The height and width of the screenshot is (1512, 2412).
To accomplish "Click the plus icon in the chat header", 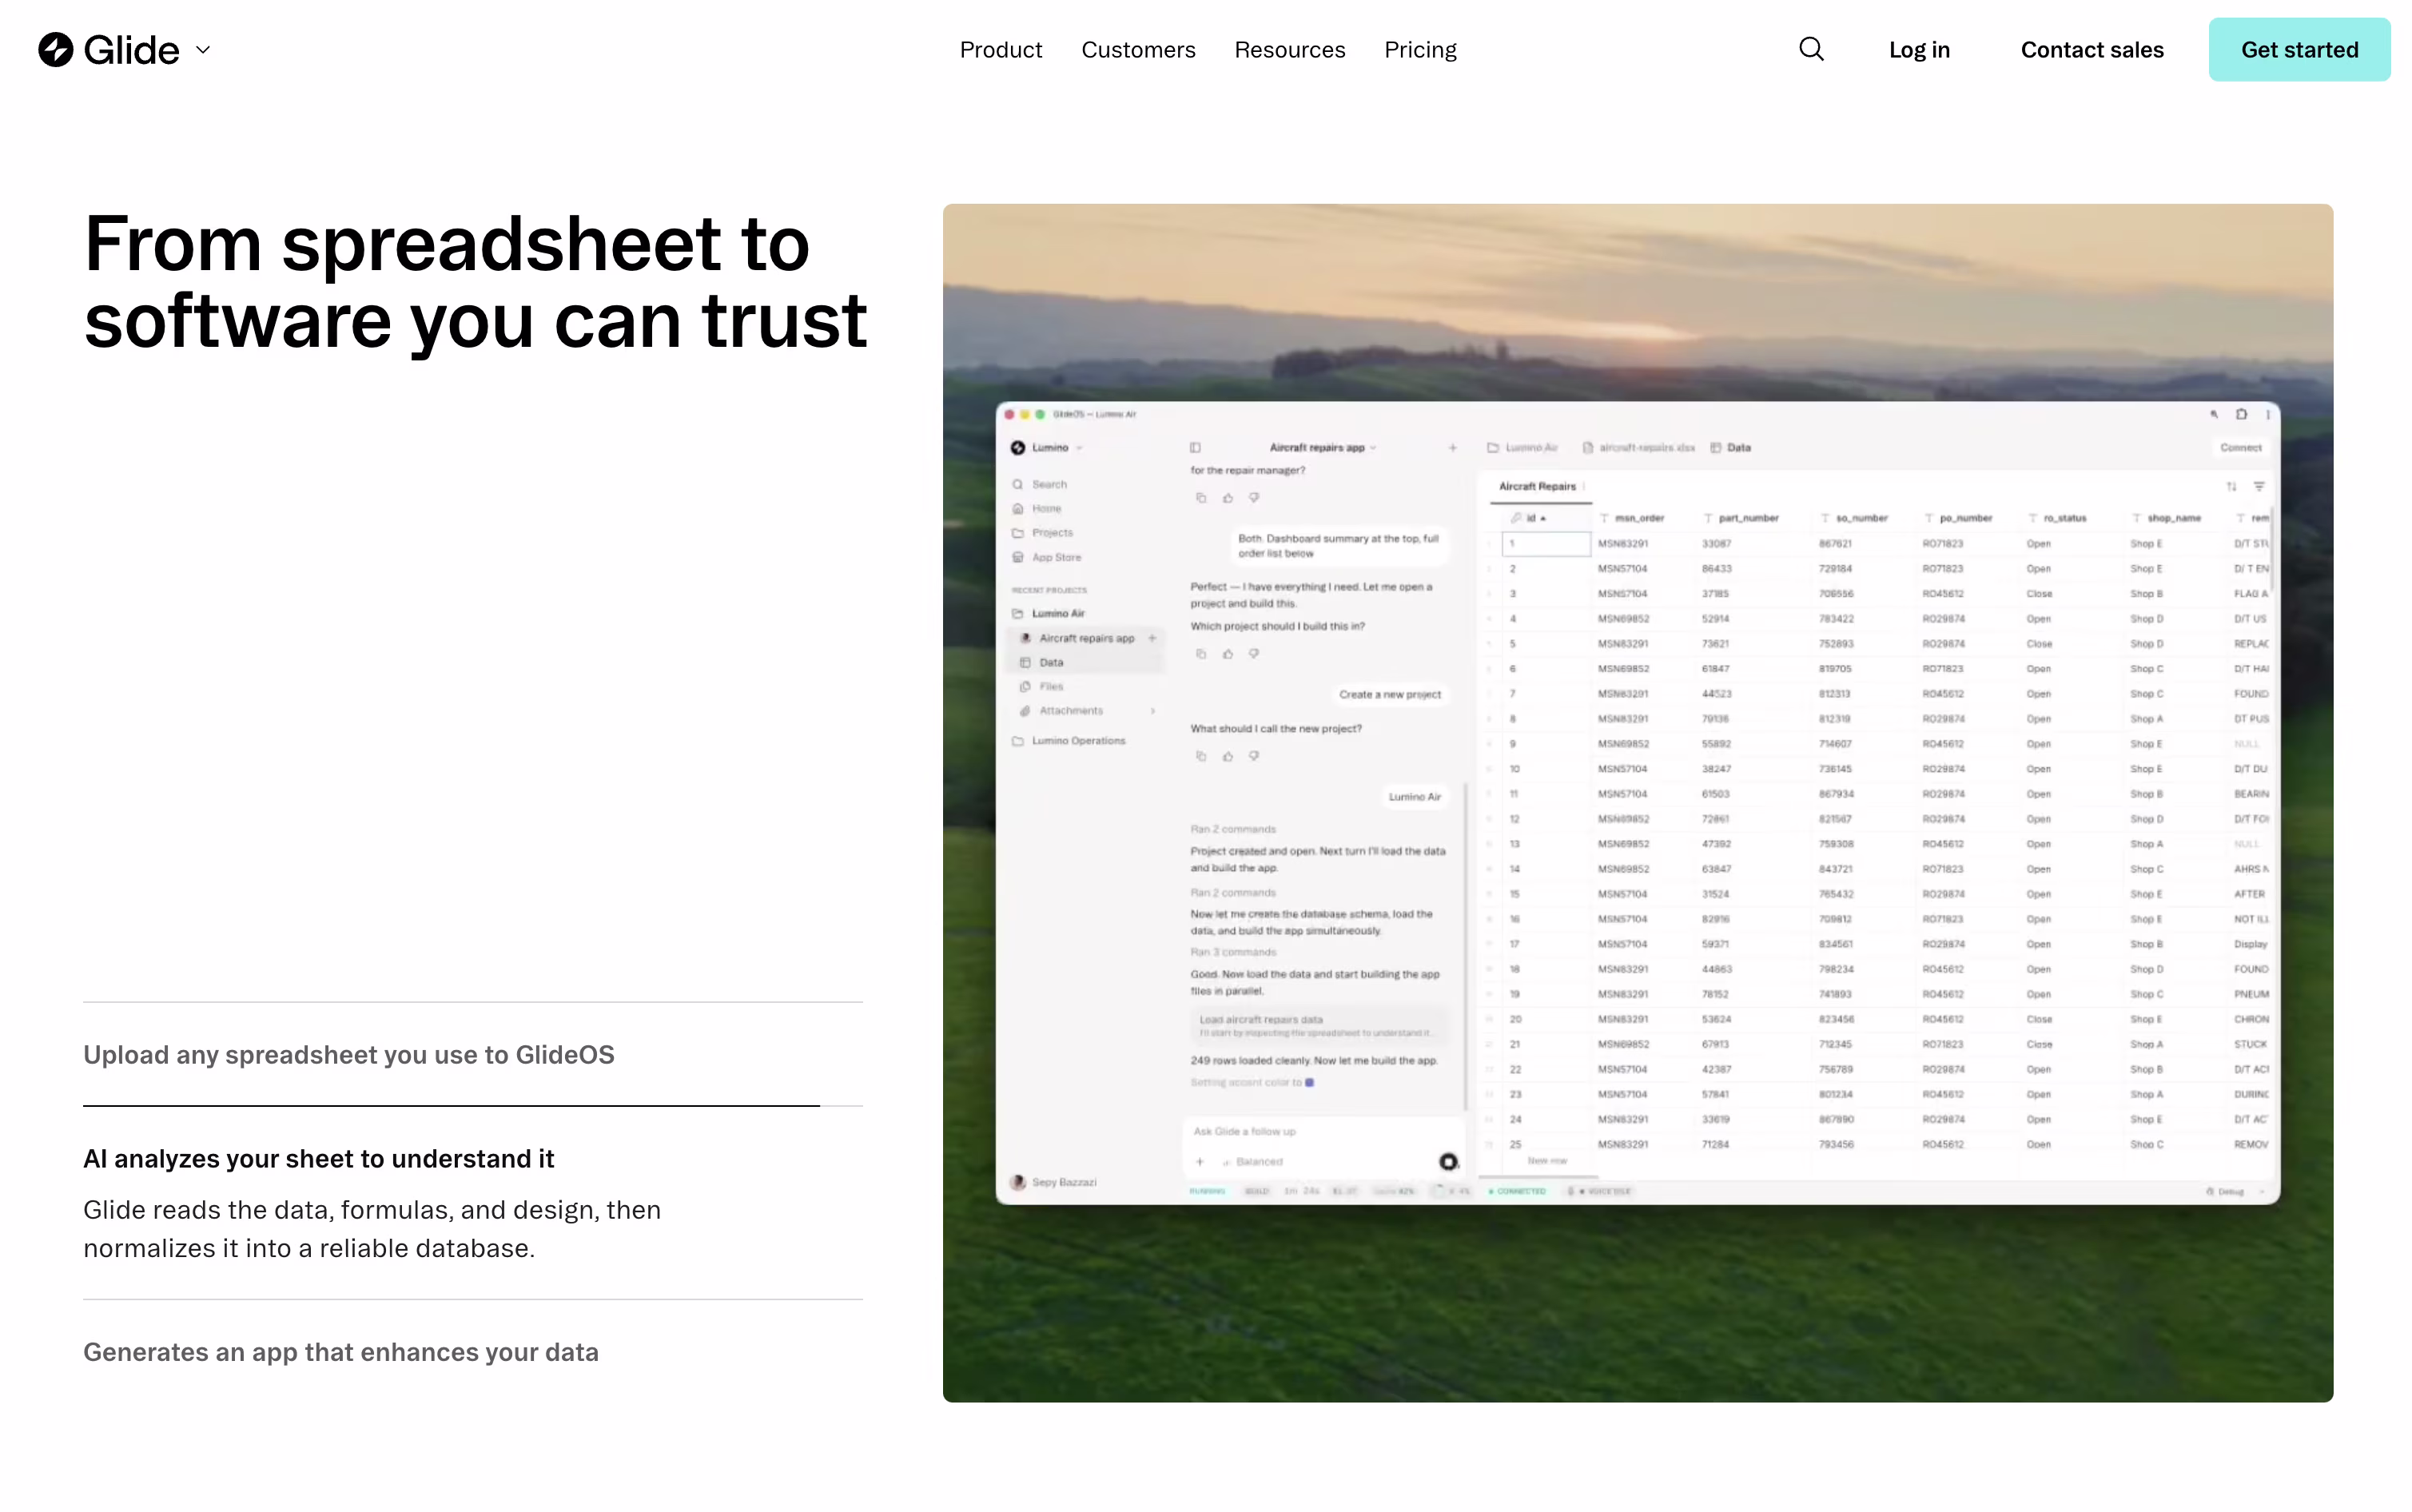I will 1452,448.
